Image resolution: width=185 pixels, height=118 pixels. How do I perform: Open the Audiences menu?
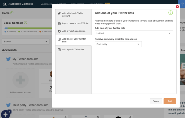pos(47,4)
